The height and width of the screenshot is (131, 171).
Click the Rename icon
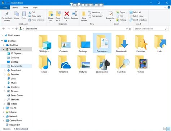74,14
